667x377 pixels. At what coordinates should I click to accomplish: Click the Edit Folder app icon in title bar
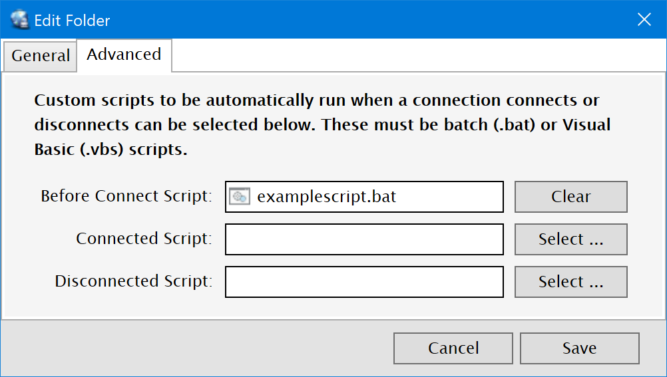pyautogui.click(x=20, y=20)
